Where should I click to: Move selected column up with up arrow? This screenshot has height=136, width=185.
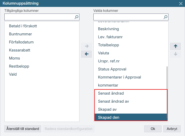tap(175, 46)
